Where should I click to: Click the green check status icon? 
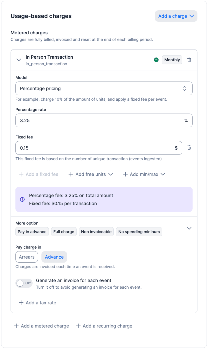tap(156, 60)
